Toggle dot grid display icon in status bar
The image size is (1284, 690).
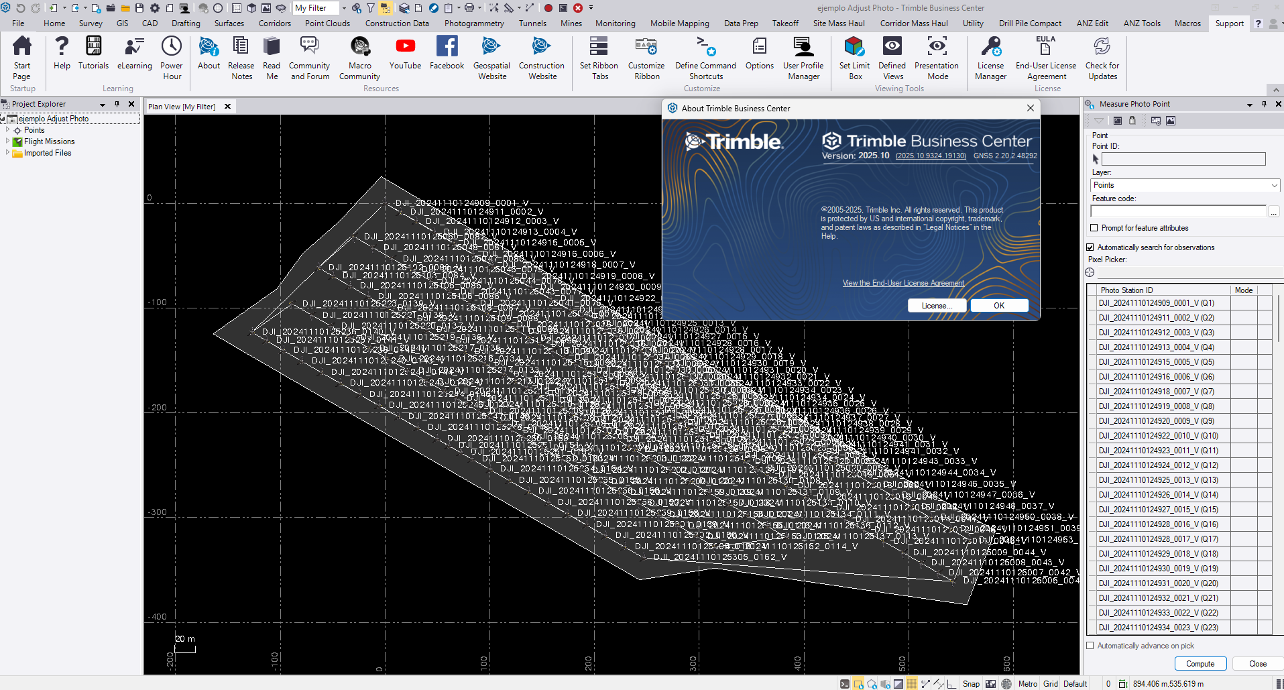(912, 684)
